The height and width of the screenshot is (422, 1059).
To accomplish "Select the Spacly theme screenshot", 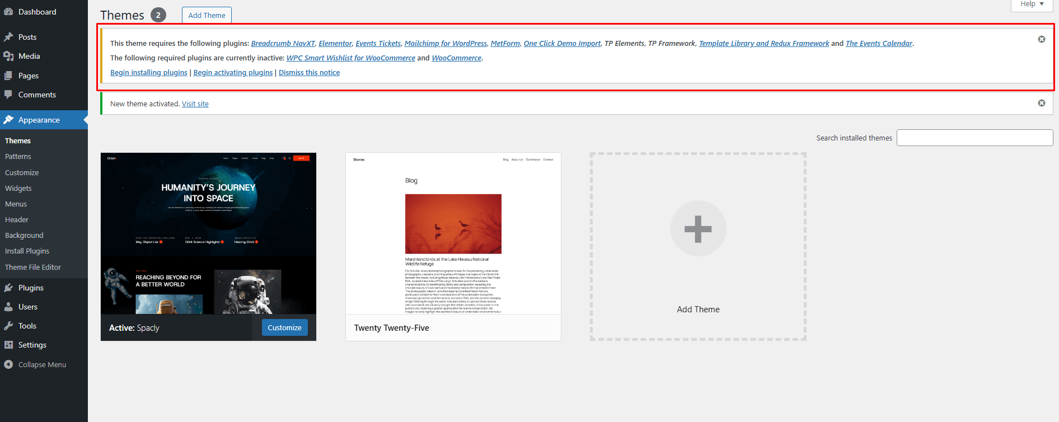I will click(208, 233).
